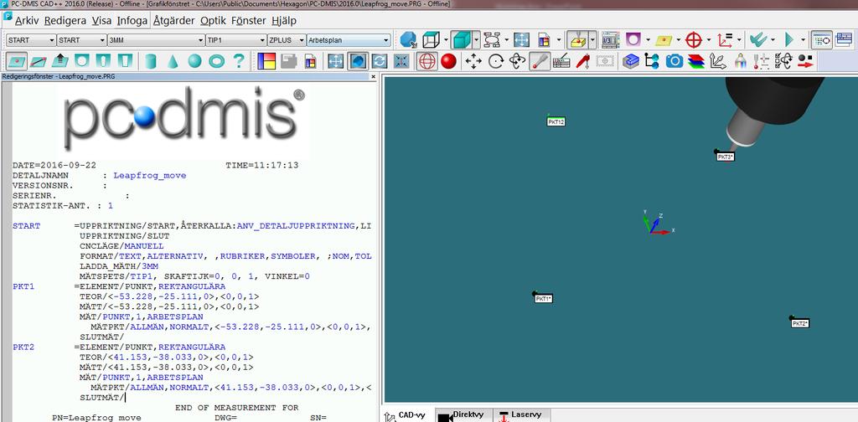Open the Arkiv menu
This screenshot has width=858, height=422.
tap(27, 21)
